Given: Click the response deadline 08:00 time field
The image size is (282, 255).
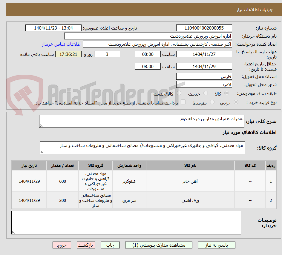Looking at the screenshot, I should [148, 54].
